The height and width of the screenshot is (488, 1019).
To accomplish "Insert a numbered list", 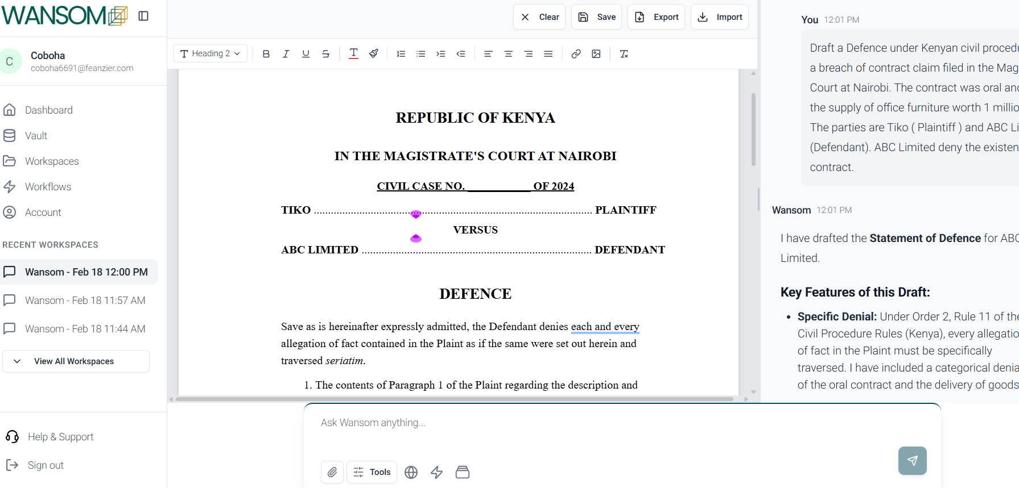I will coord(401,54).
